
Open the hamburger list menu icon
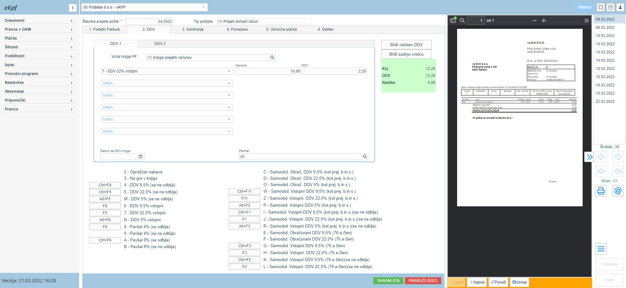[x=601, y=249]
